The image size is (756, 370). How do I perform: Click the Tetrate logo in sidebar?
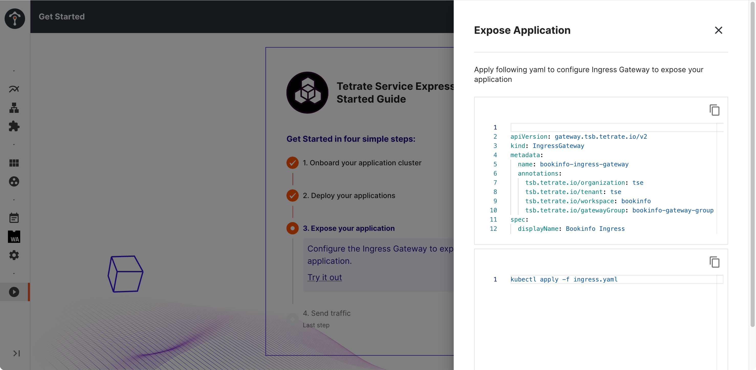coord(15,18)
